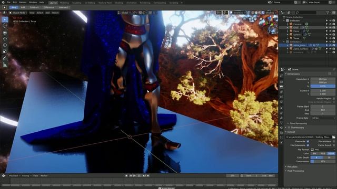Viewport: 337px width, 189px height.
Task: Enable the Cache Result checkbox
Action: (334, 145)
